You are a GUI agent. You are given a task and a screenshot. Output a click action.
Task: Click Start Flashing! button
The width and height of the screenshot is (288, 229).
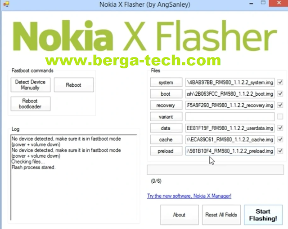(263, 215)
